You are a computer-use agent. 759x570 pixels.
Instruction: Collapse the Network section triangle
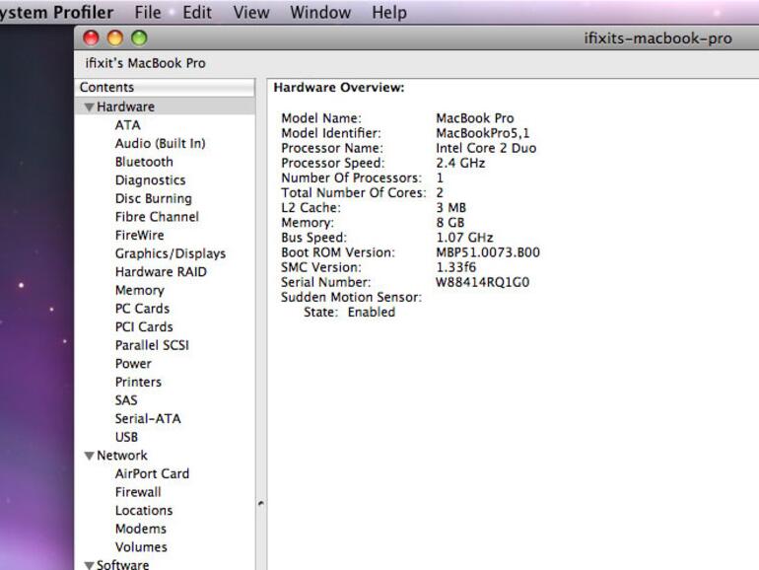click(89, 456)
